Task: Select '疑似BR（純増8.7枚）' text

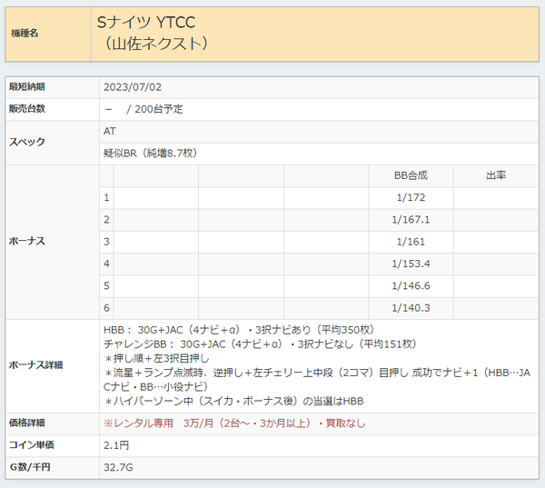Action: click(x=151, y=153)
